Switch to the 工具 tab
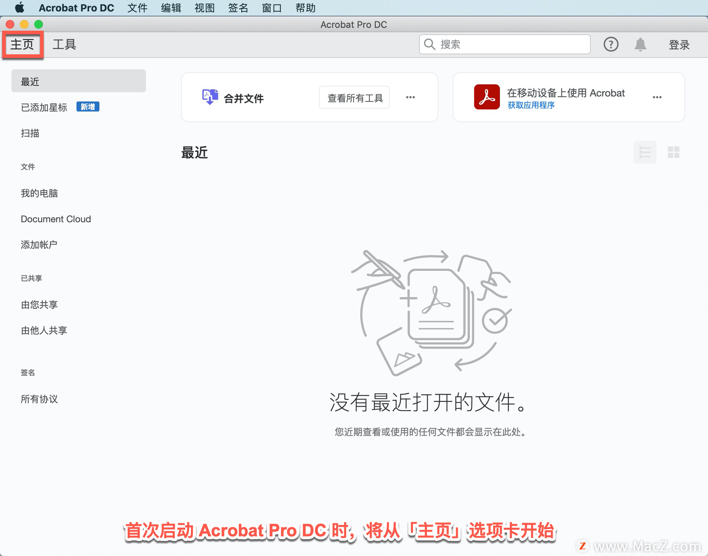708x556 pixels. point(64,45)
